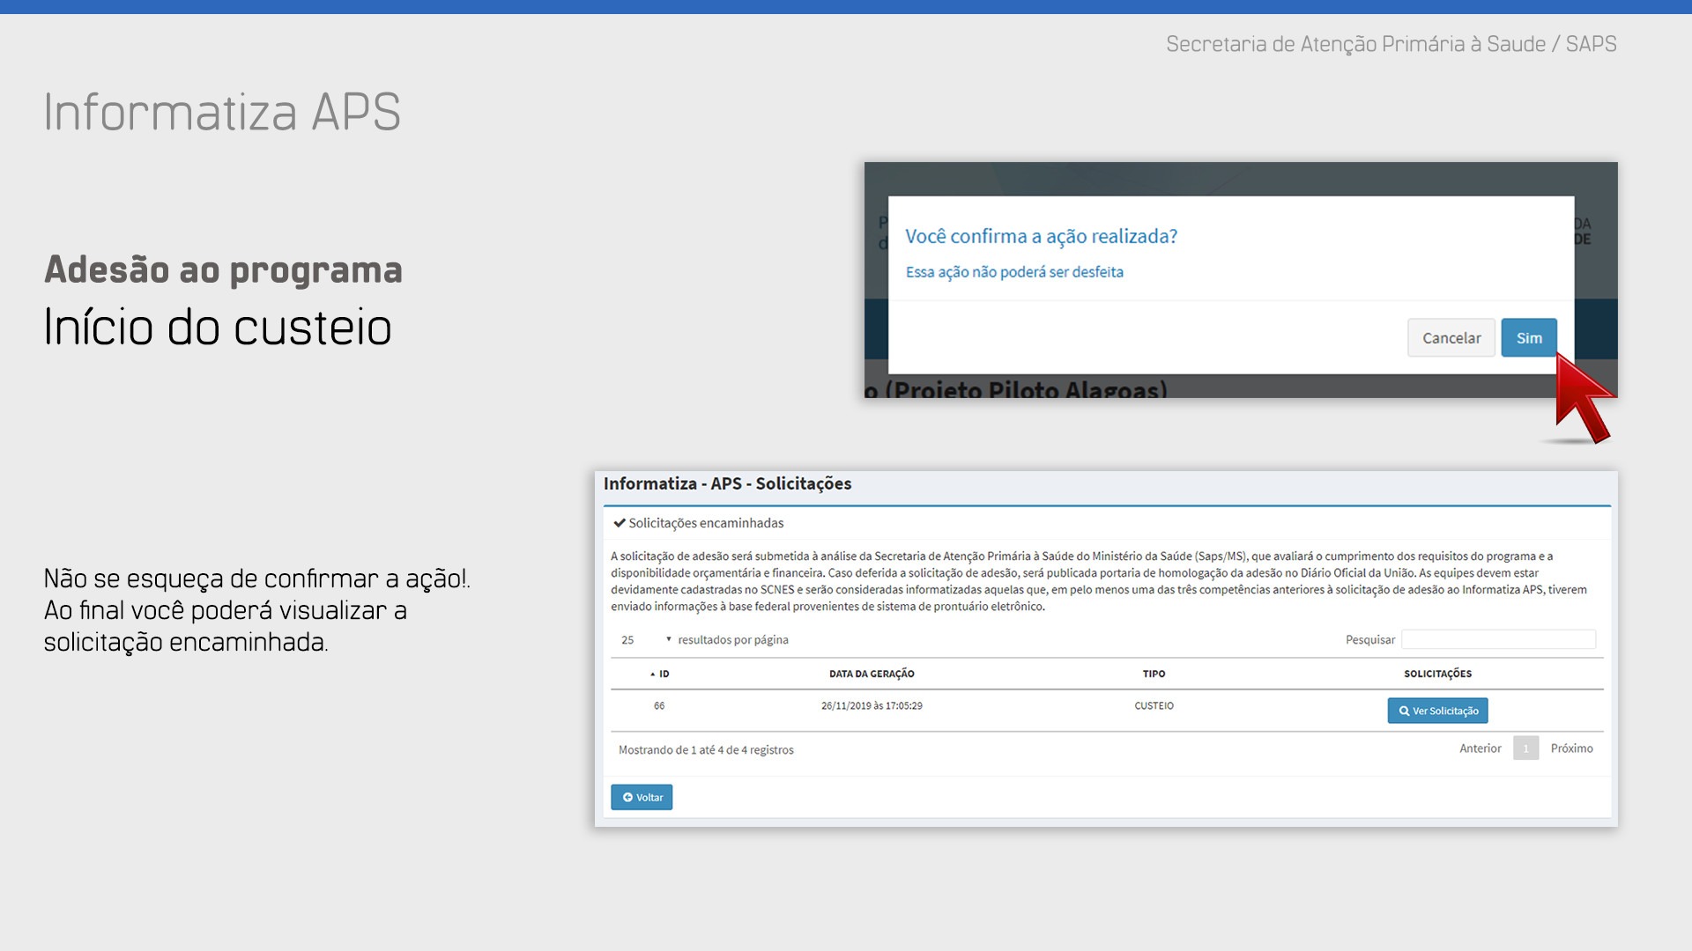Image resolution: width=1692 pixels, height=951 pixels.
Task: Click the results per page dropdown arrow
Action: [x=669, y=639]
